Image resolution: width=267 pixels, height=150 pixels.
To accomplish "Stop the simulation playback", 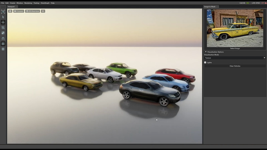I will [3, 49].
